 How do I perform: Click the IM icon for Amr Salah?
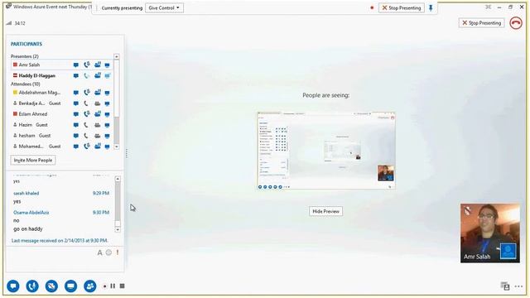tap(76, 65)
